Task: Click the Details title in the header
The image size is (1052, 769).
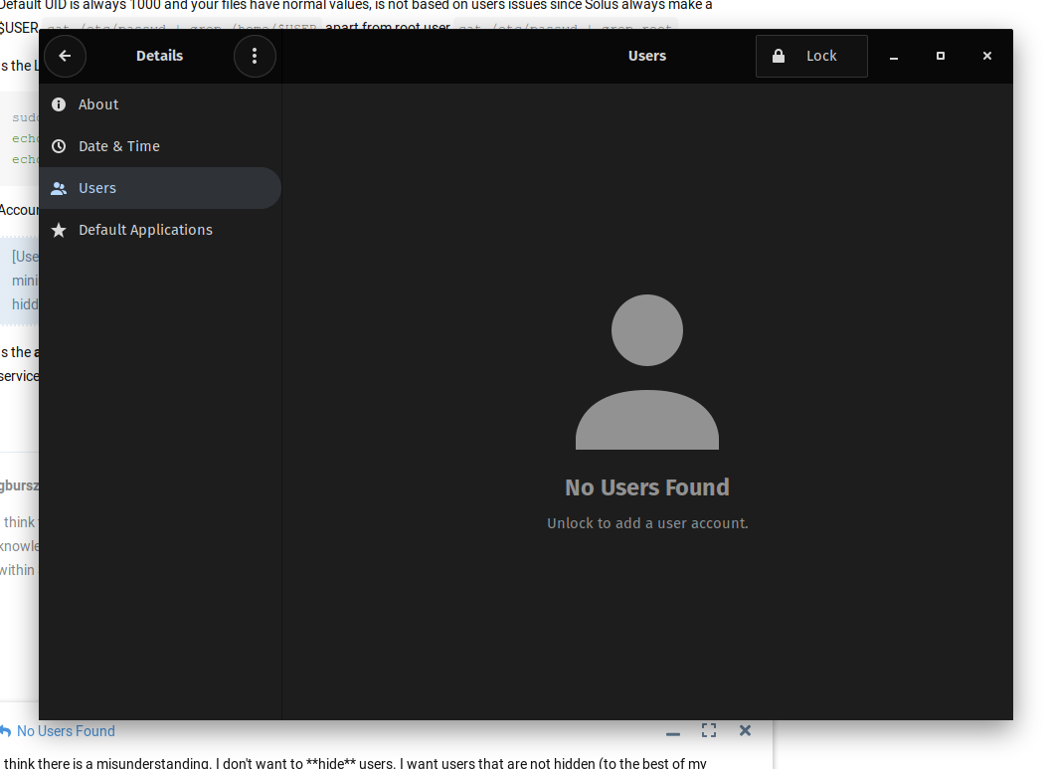Action: [x=159, y=56]
